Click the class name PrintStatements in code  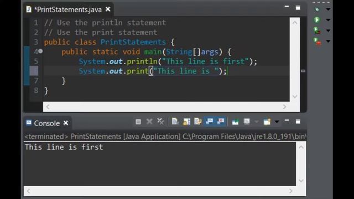coord(133,42)
